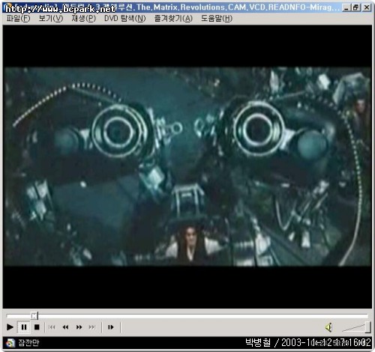
Task: Open the 즐겨찾기(A) menu
Action: click(173, 19)
